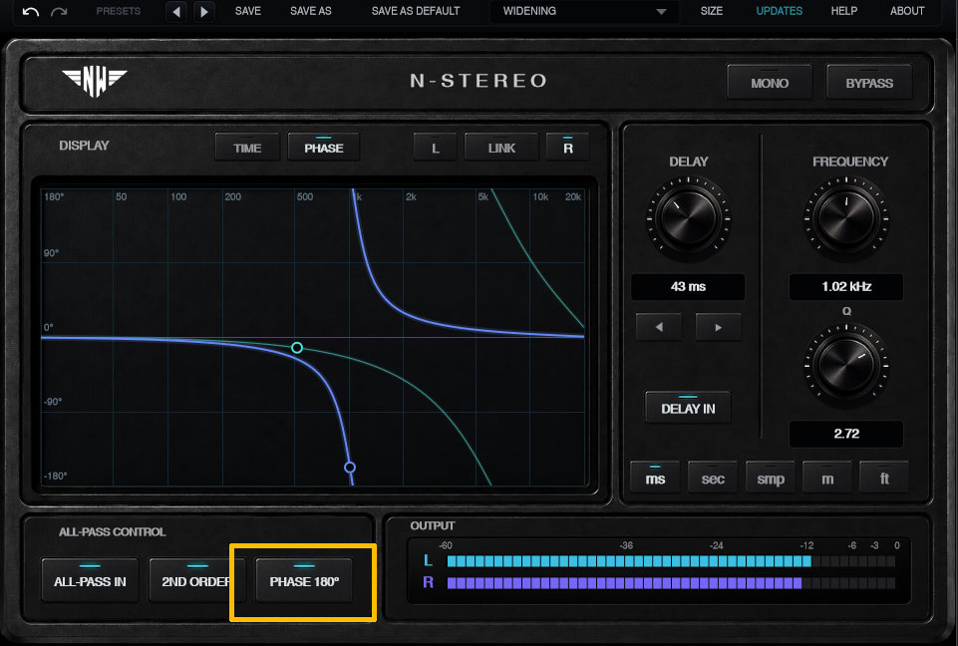
Task: Toggle the DELAY IN button
Action: pyautogui.click(x=687, y=408)
